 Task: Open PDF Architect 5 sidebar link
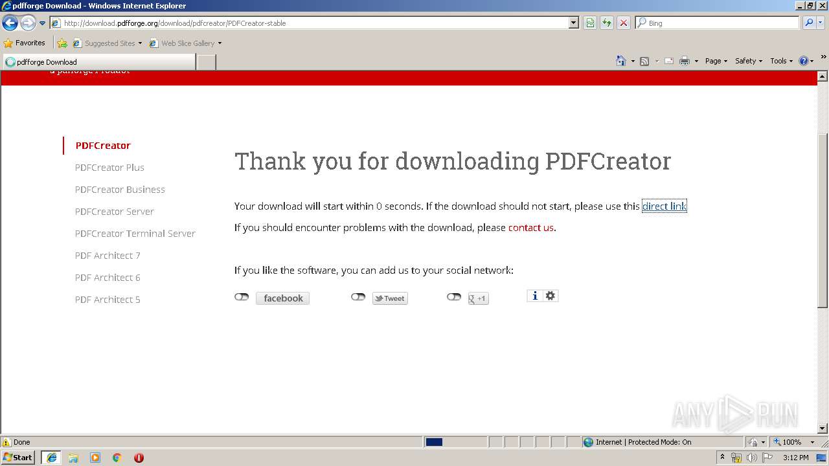[108, 300]
